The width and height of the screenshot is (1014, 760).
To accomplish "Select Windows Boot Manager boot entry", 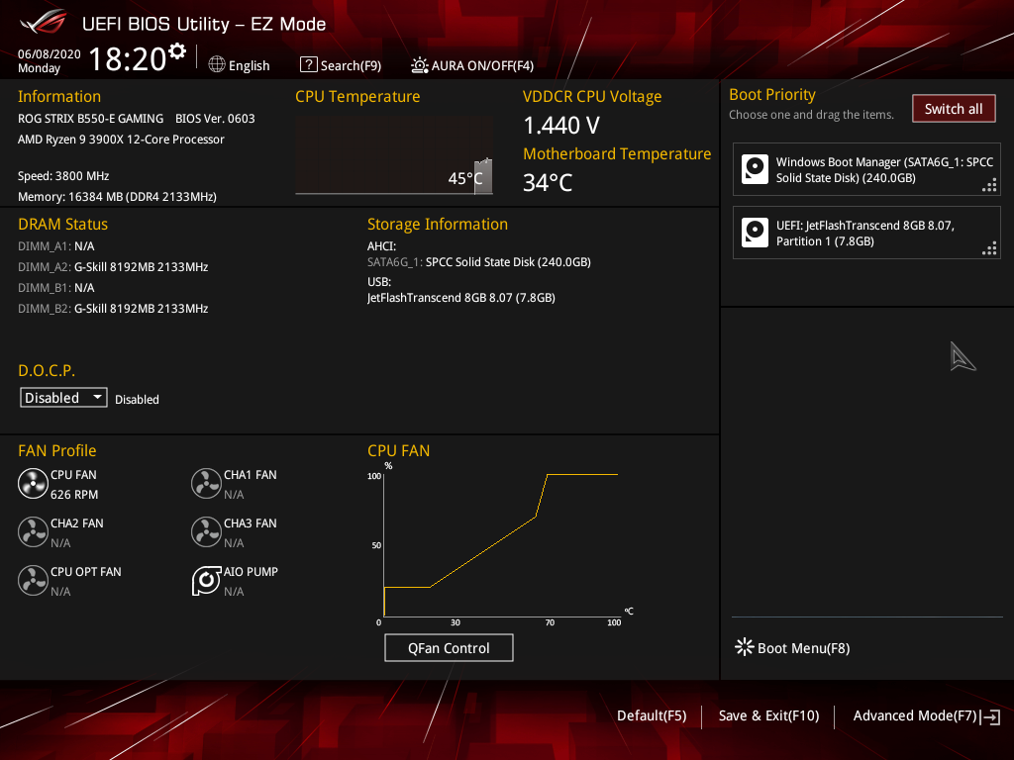I will pyautogui.click(x=866, y=169).
